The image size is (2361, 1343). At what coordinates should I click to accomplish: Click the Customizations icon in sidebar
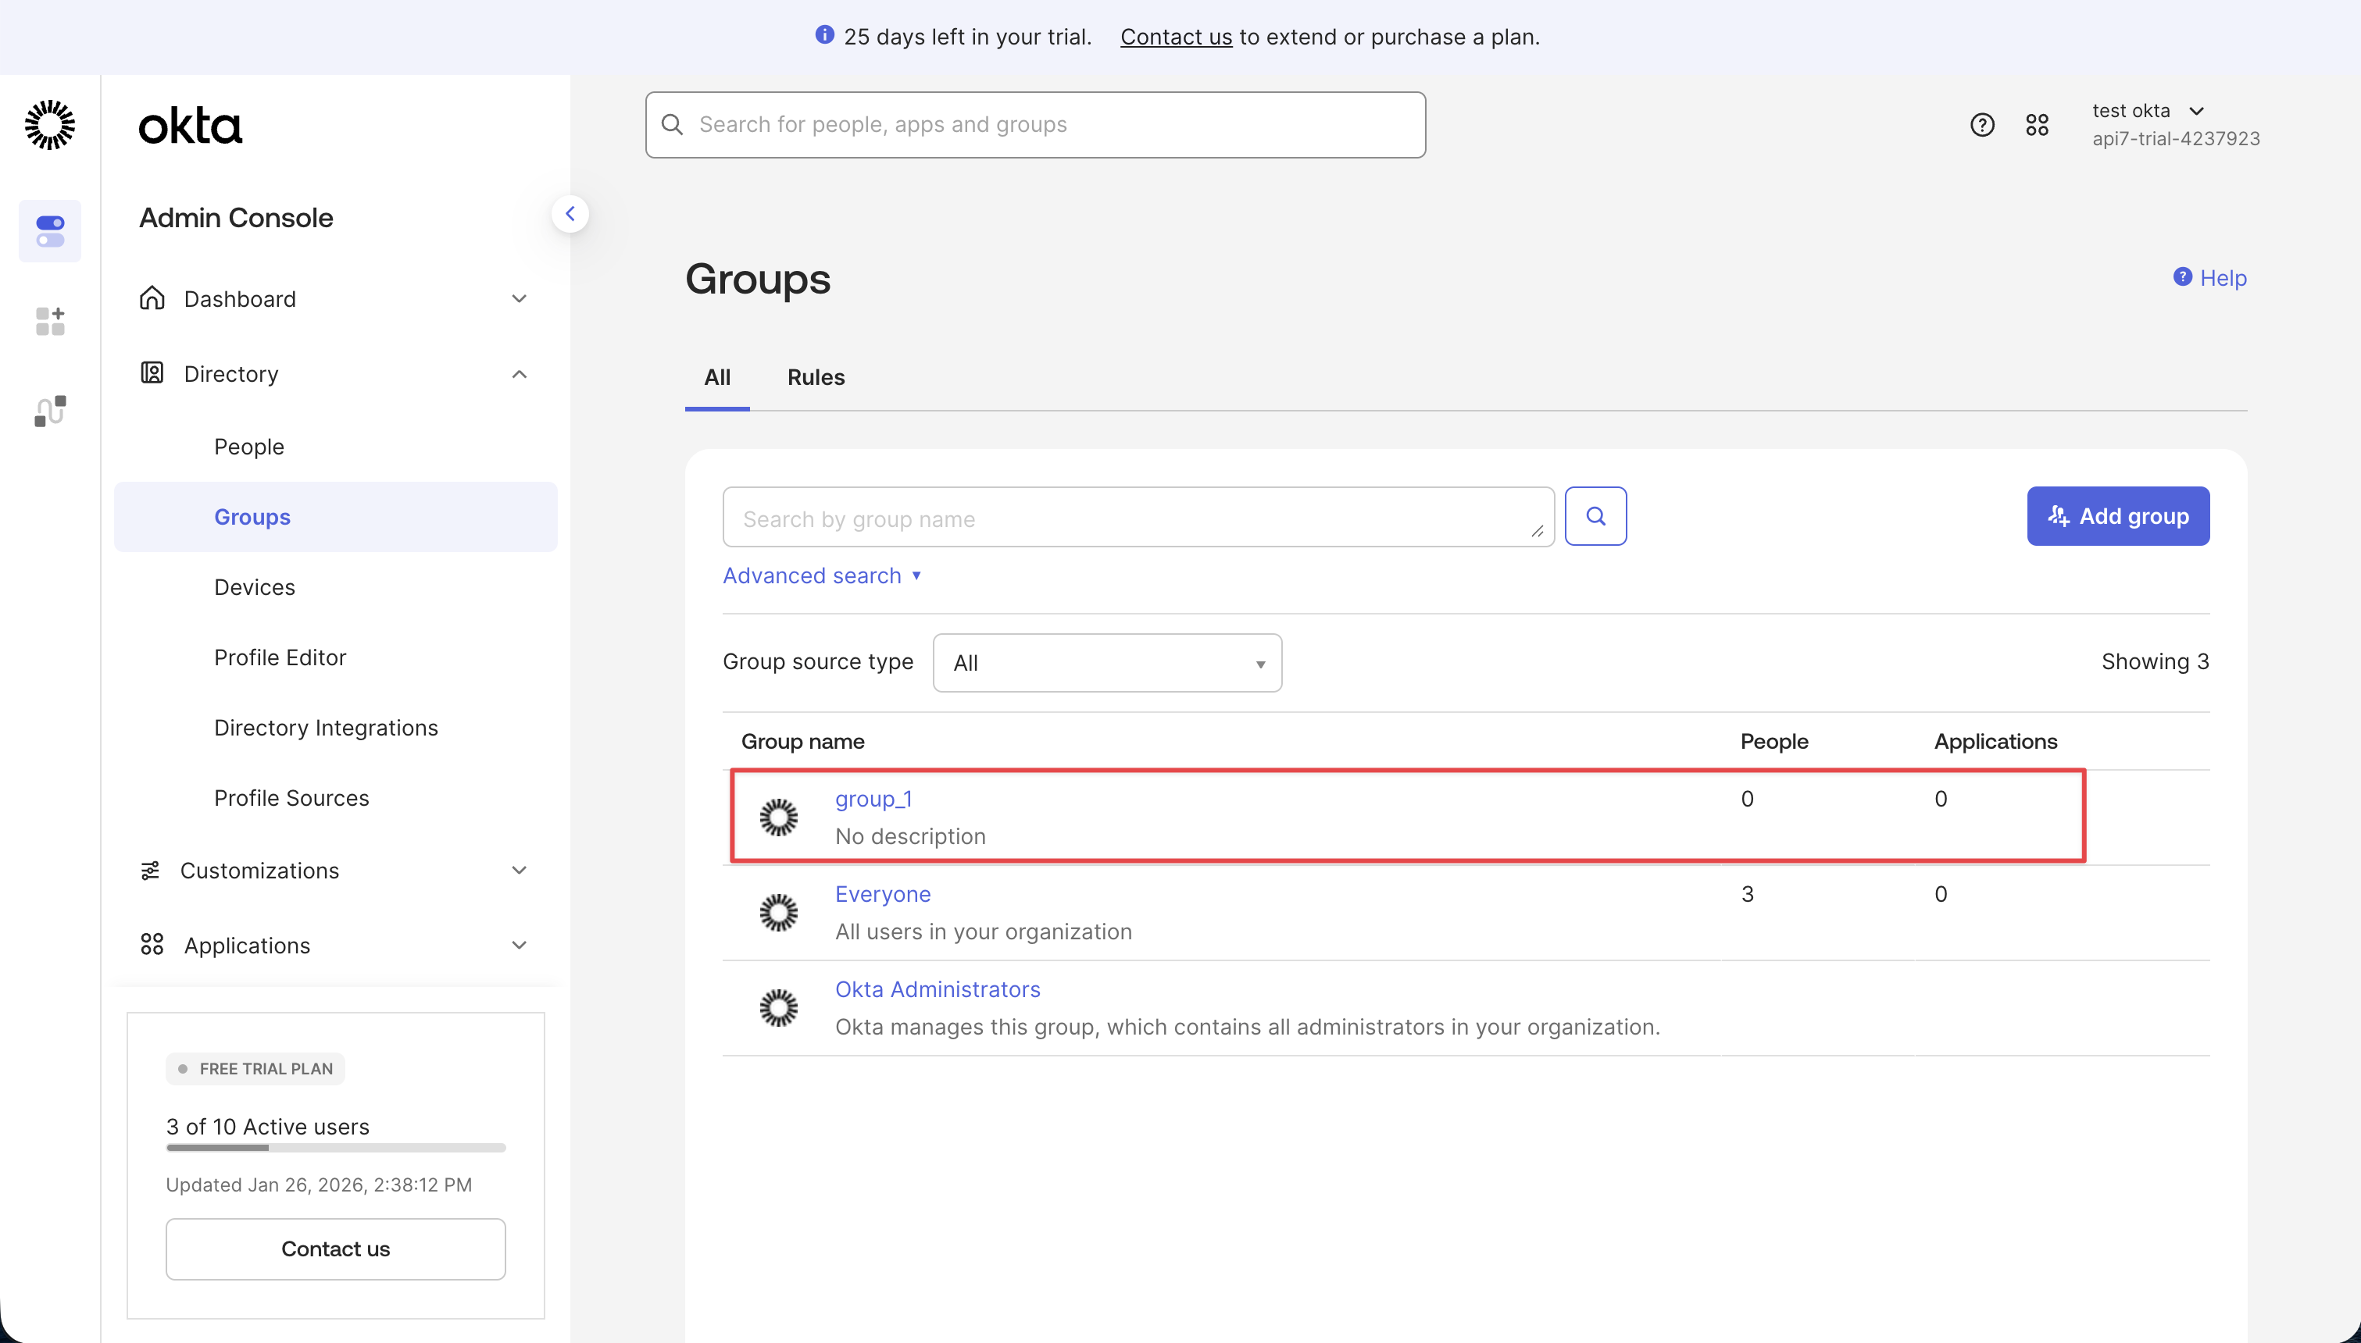tap(152, 870)
